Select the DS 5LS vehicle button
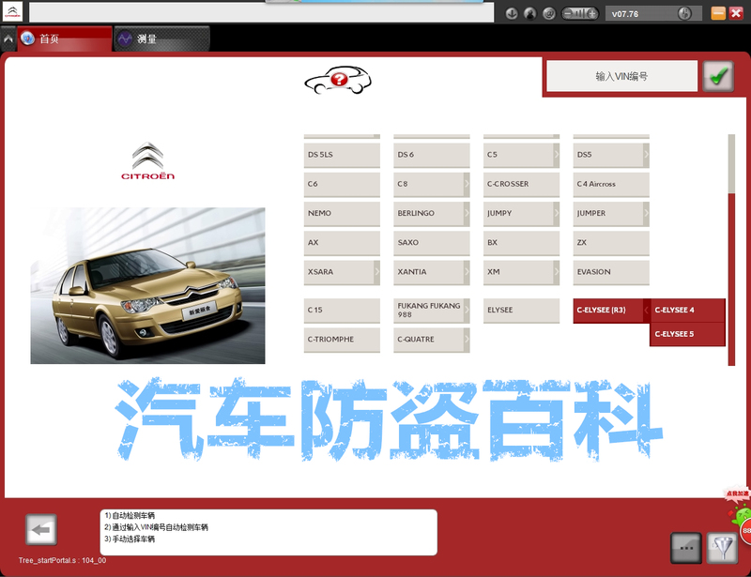 coord(342,155)
